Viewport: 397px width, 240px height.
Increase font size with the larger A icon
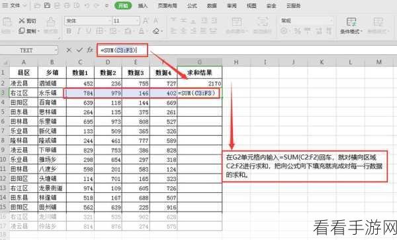(x=146, y=21)
